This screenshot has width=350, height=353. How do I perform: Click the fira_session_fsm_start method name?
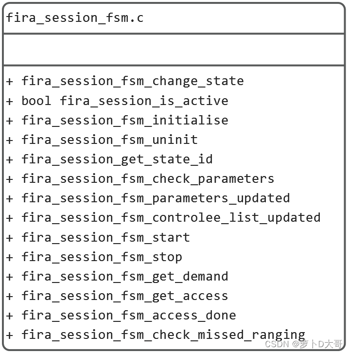pos(105,237)
